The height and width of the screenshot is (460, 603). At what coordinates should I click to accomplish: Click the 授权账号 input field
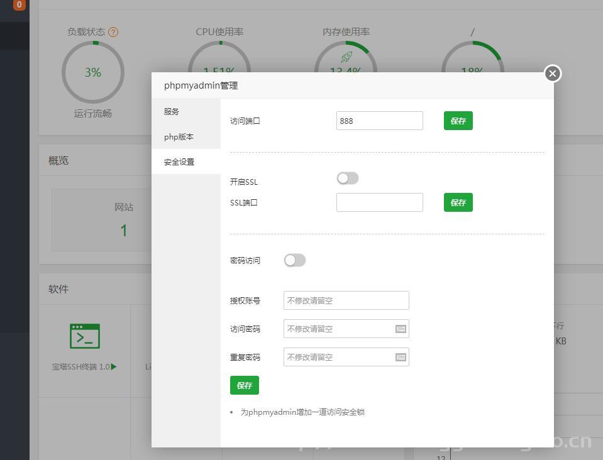pos(346,300)
